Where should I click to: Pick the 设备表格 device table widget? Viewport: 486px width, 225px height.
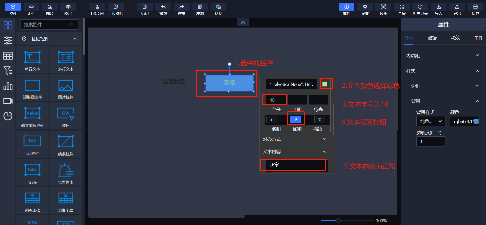pyautogui.click(x=66, y=201)
